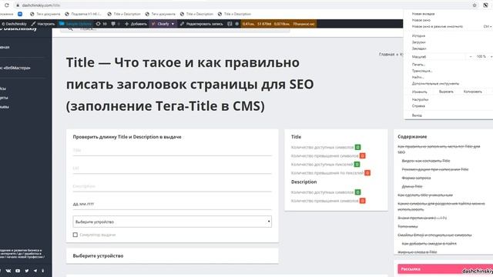The width and height of the screenshot is (493, 277).
Task: Click the search magnifier icon on the page
Action: point(70,29)
